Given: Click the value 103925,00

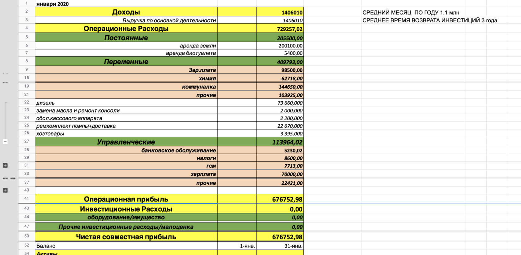Looking at the screenshot, I should coord(280,95).
